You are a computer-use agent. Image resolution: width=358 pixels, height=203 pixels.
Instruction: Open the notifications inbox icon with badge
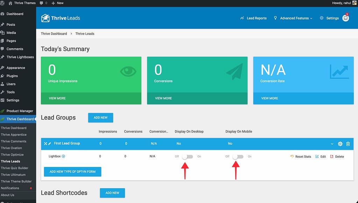point(345,18)
